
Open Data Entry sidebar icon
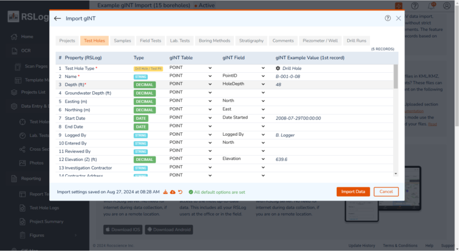(x=14, y=106)
